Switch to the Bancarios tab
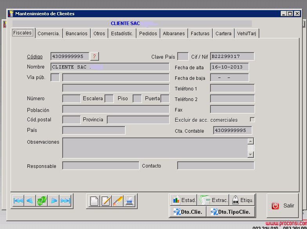Viewport: 307px width, 229px height. click(x=77, y=34)
